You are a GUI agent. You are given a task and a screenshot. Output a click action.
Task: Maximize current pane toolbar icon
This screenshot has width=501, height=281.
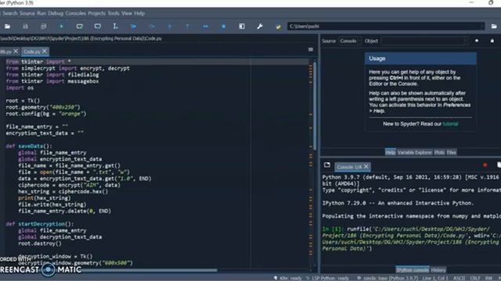point(242,27)
